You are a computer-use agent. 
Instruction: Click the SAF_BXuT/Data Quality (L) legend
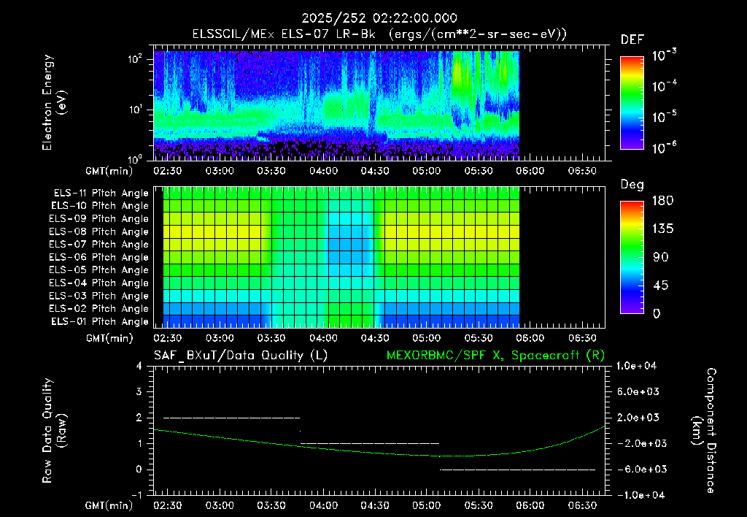click(241, 356)
